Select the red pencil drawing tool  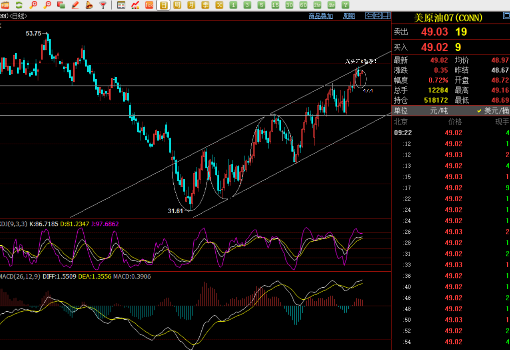pos(75,5)
